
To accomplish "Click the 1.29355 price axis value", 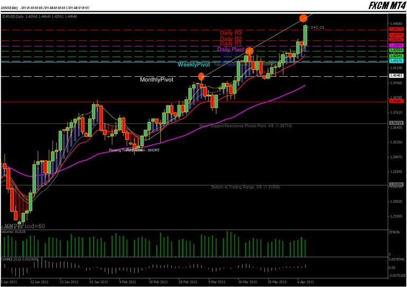I will point(396,216).
